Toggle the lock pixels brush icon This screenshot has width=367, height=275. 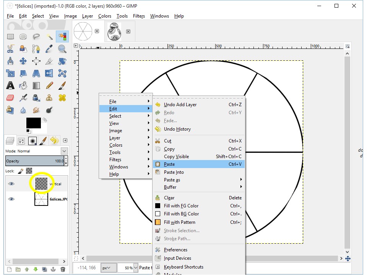(21, 171)
